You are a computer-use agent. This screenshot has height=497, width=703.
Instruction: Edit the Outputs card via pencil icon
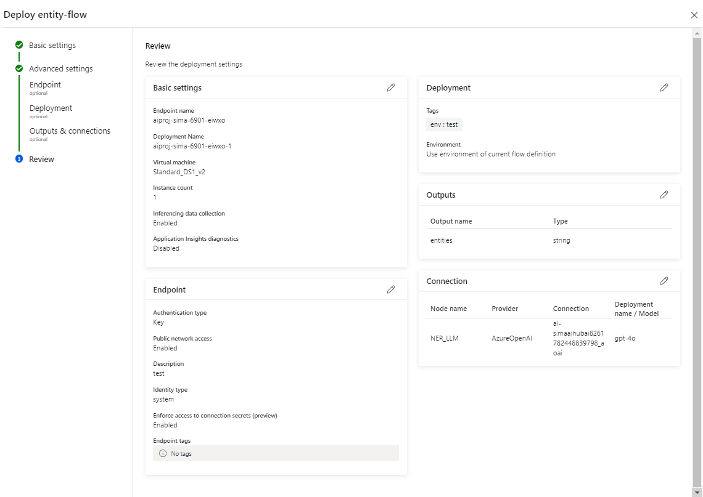[664, 195]
